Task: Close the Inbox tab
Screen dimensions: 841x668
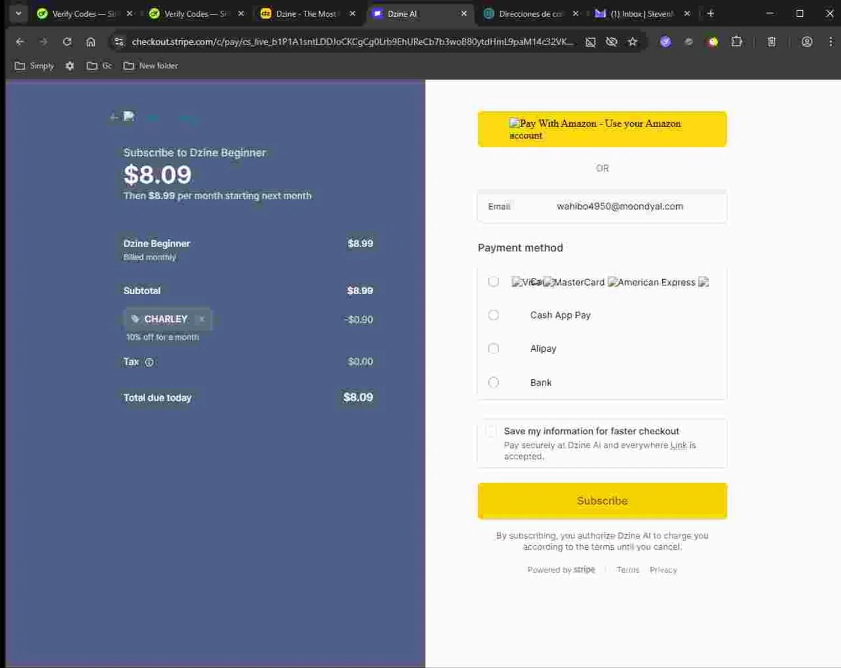Action: pyautogui.click(x=687, y=13)
